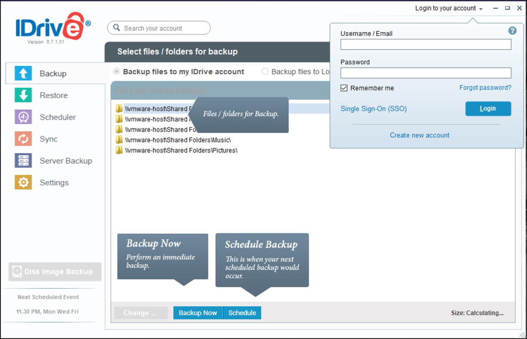Click the search magnifier icon

click(116, 27)
